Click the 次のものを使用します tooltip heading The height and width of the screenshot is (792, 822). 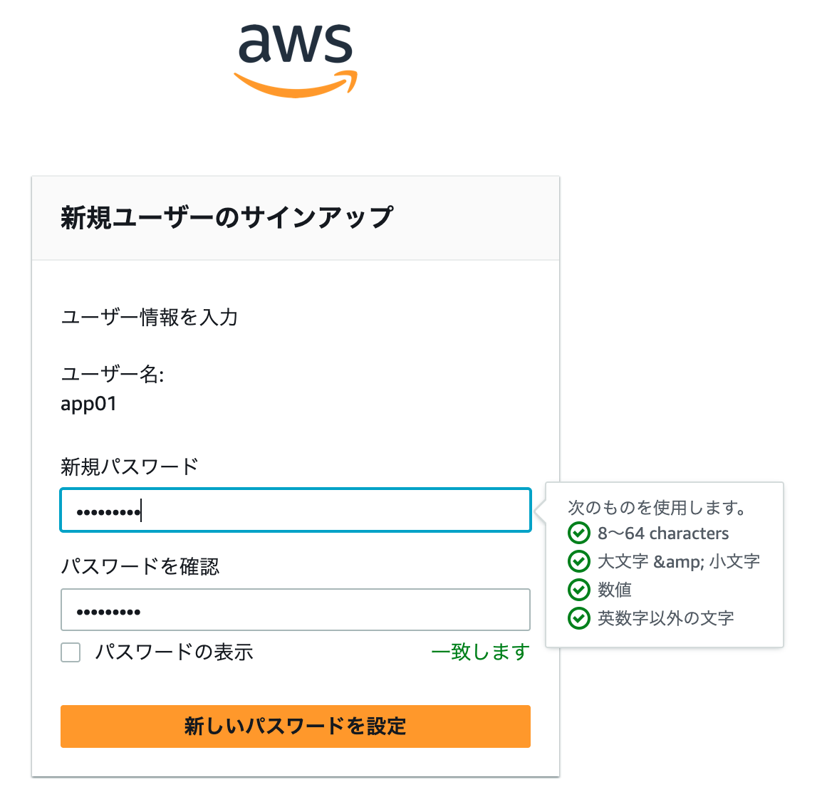tap(657, 507)
